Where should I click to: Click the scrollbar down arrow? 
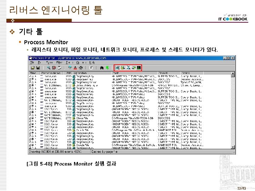coord(233,147)
